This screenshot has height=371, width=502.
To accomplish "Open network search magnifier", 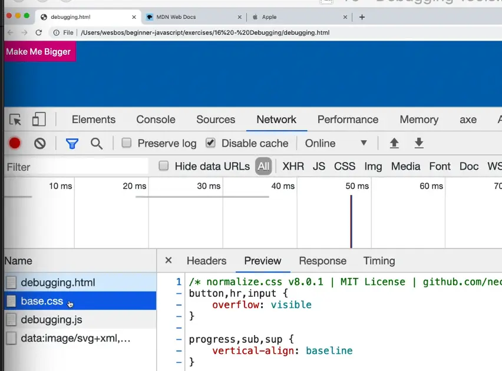I will (x=97, y=143).
